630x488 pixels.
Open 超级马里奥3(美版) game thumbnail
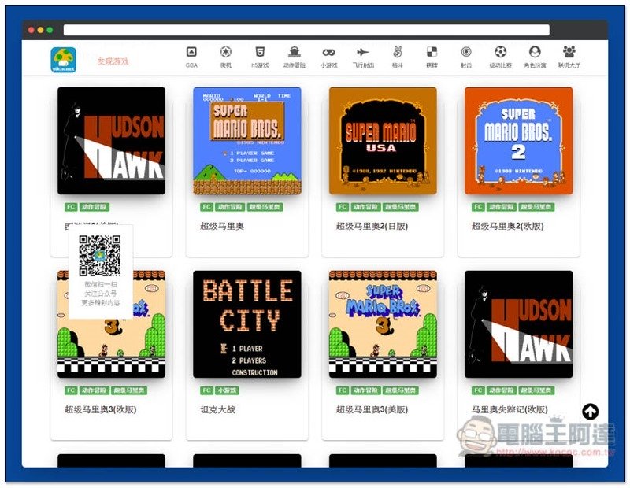[383, 324]
